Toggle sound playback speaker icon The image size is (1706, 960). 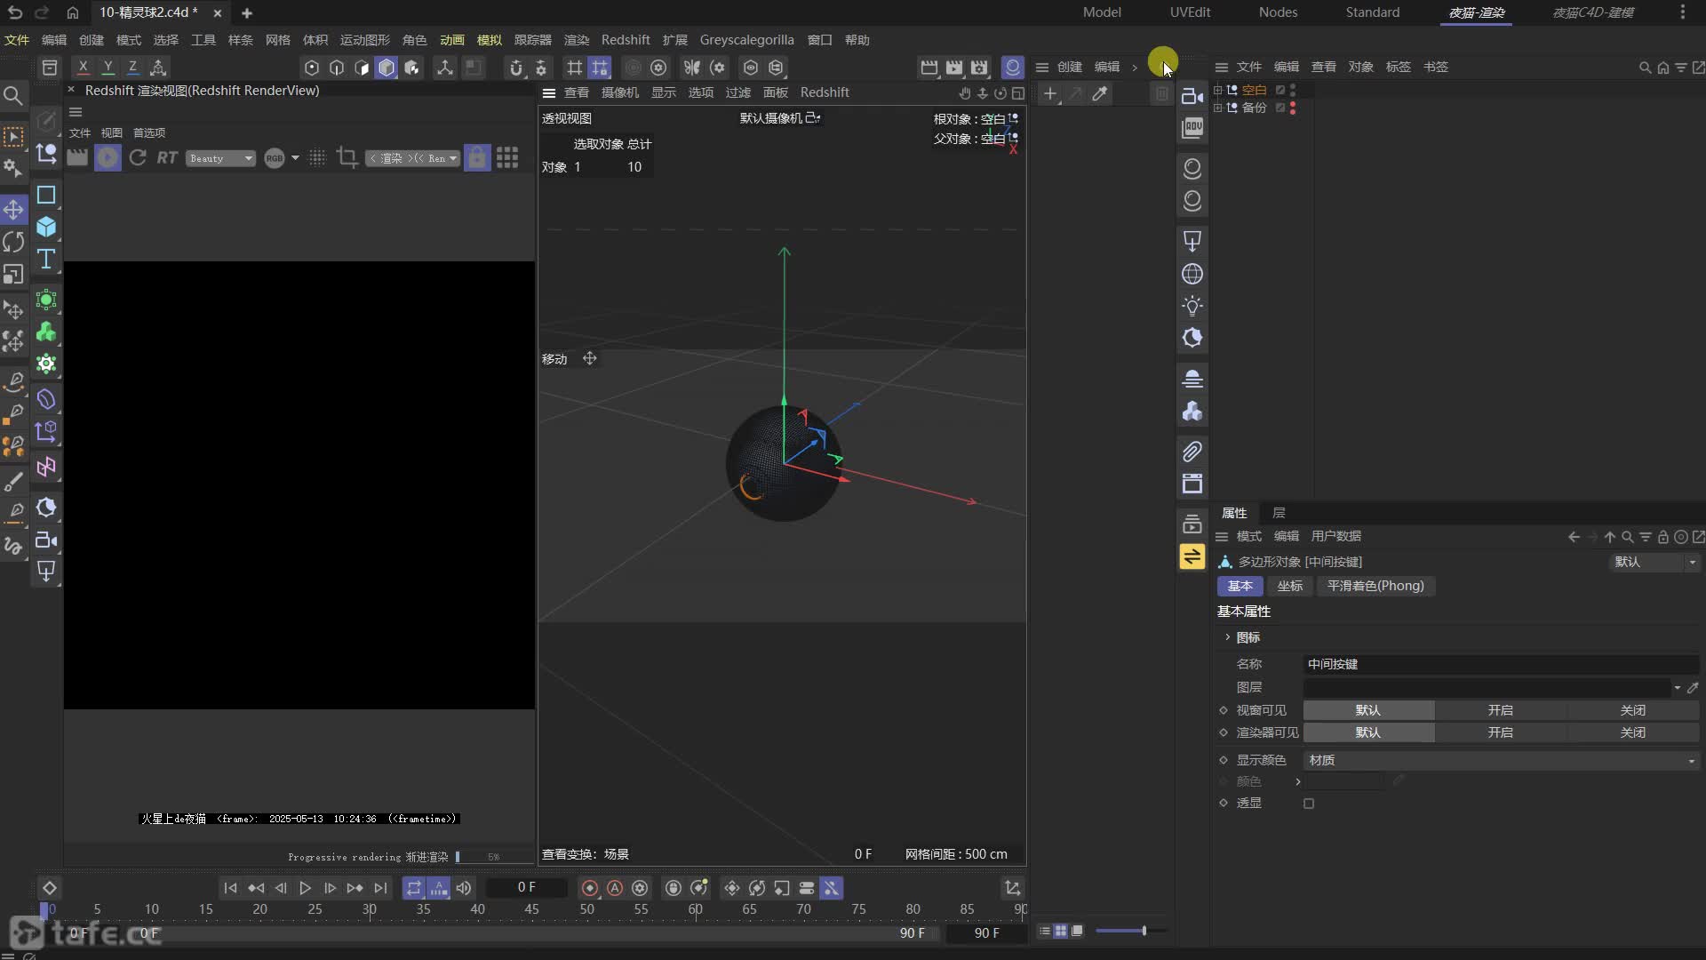(x=464, y=888)
